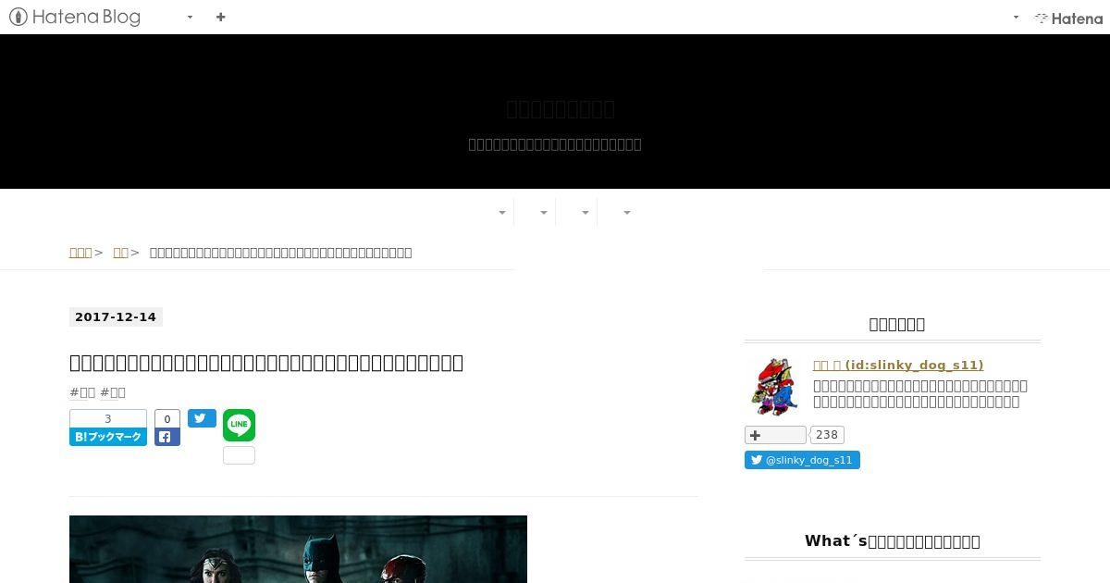Screen dimensions: 1110x583
Task: Click the blog title in black header
Action: [560, 109]
